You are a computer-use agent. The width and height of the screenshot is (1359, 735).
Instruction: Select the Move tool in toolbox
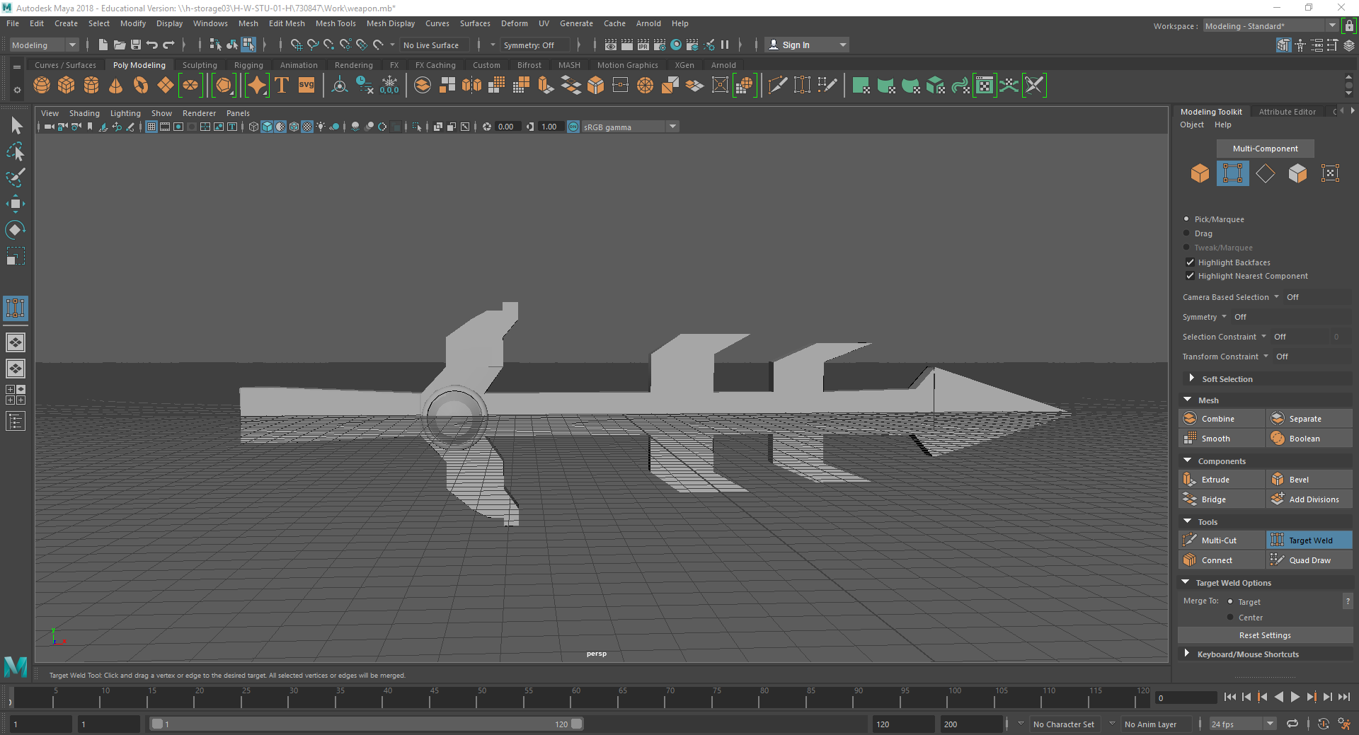(x=16, y=204)
